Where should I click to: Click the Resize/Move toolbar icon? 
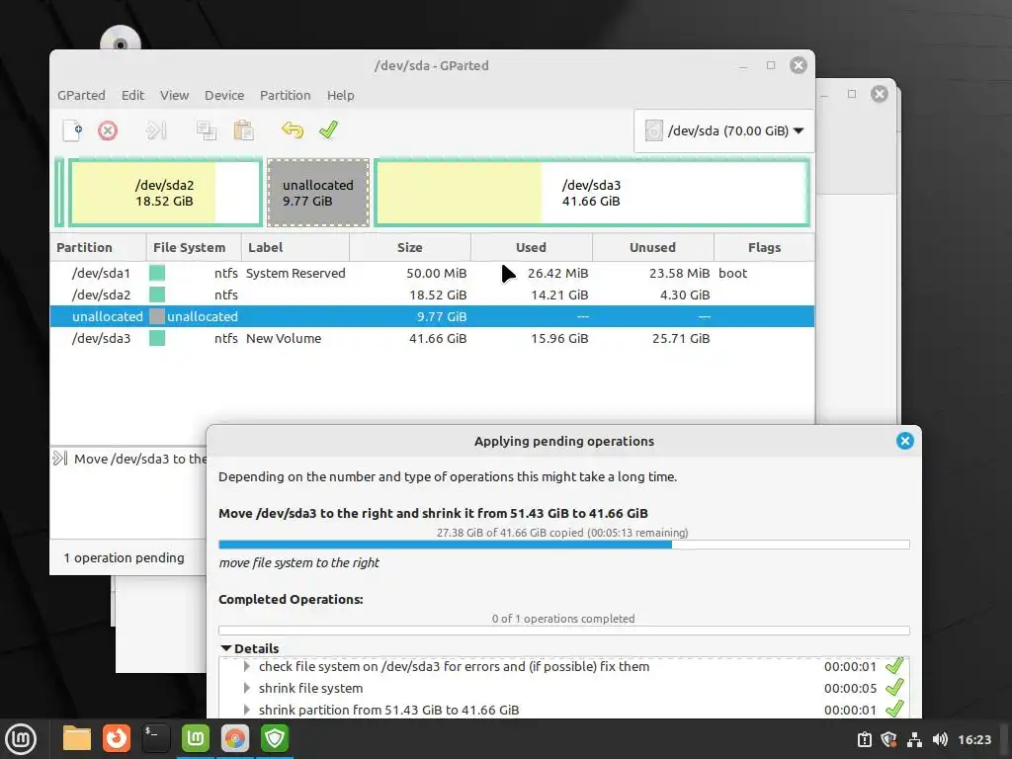156,130
